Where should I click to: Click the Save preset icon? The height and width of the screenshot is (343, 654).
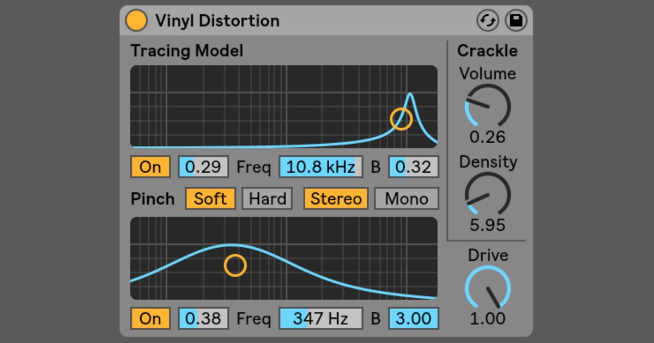(x=517, y=20)
